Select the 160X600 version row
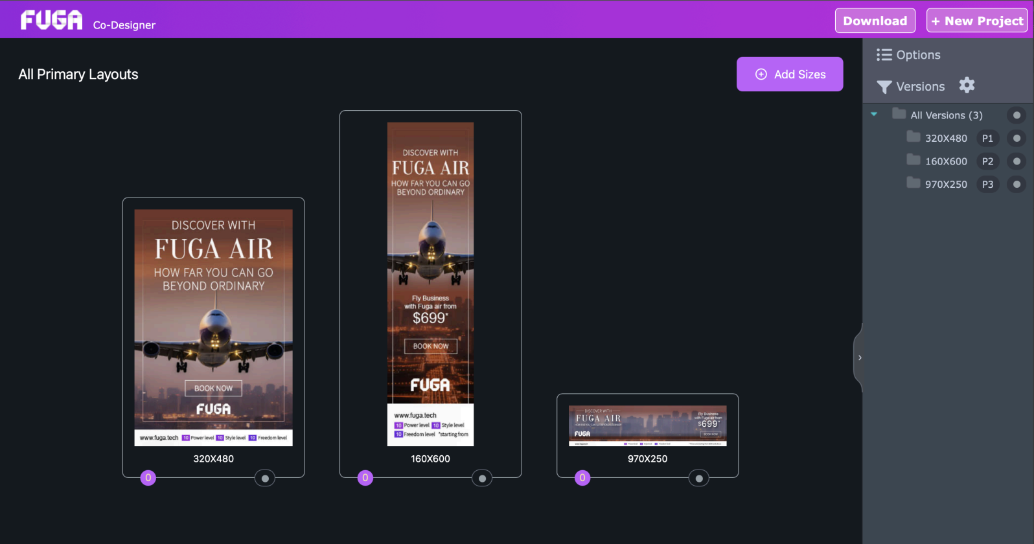1034x544 pixels. [x=946, y=161]
